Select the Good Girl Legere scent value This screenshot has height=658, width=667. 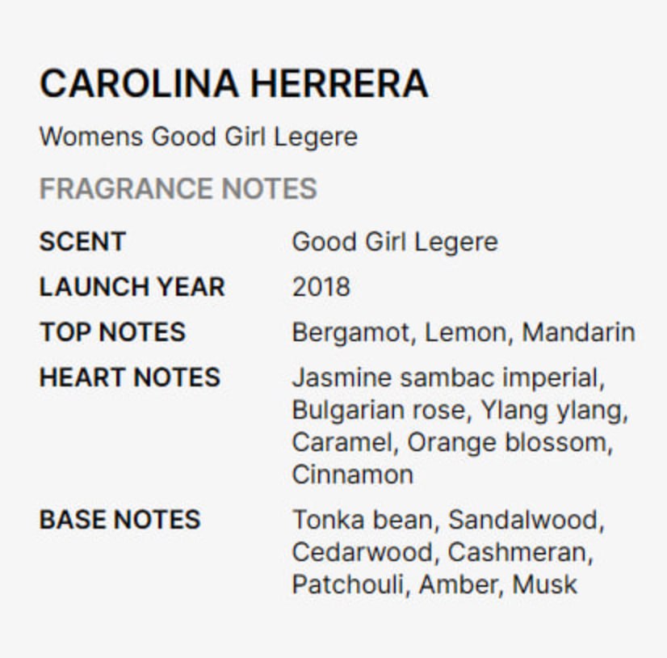[x=395, y=242]
